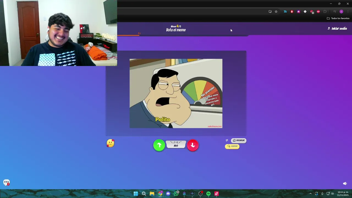Open the emoji reaction picker
This screenshot has height=198, width=352.
point(110,143)
